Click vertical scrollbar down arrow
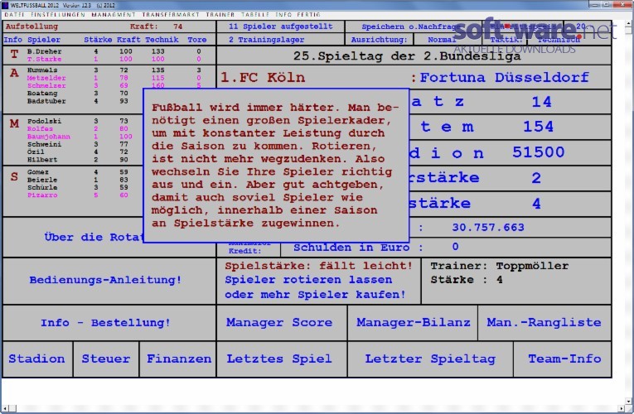Screen dimensions: 634x414 (x=630, y=402)
